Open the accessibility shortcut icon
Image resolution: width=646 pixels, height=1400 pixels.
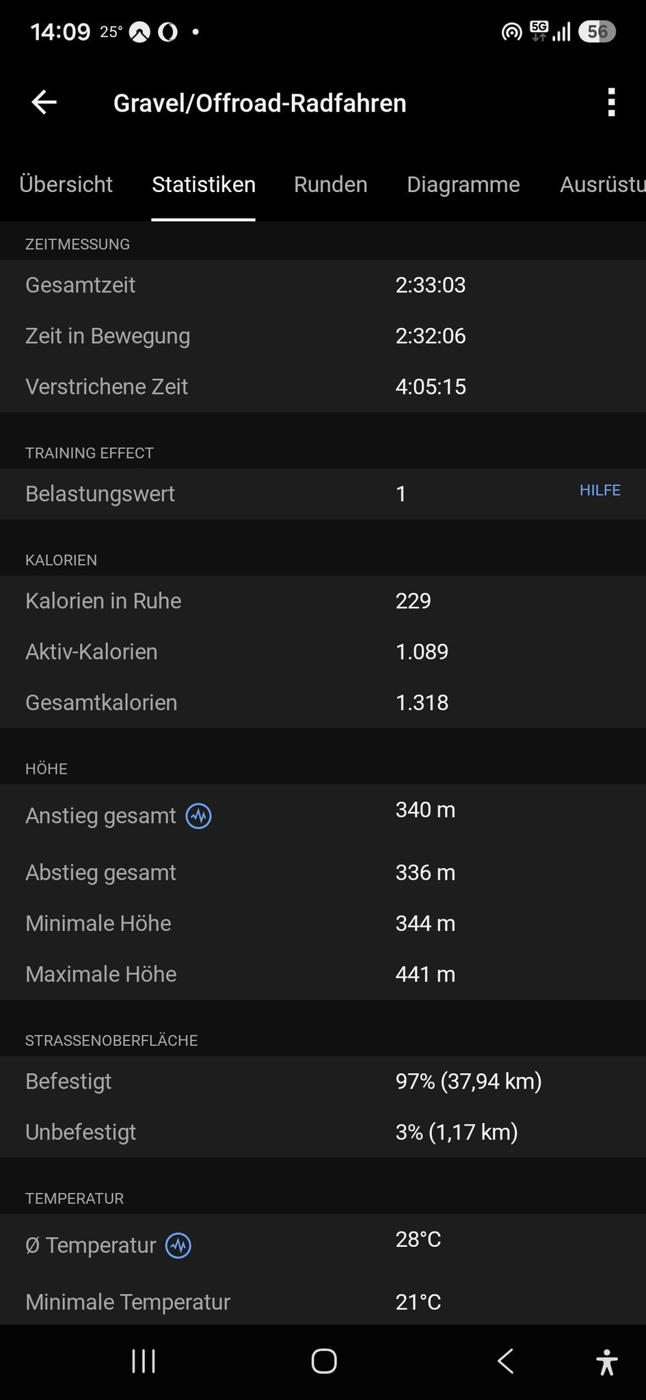pos(606,1362)
